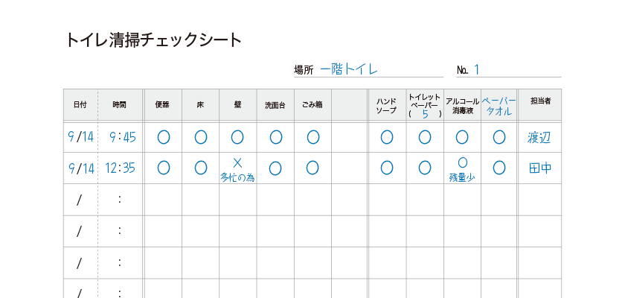Click the 場所 field reading 一階トイレ
Viewport: 625px width, 298px height.
349,69
